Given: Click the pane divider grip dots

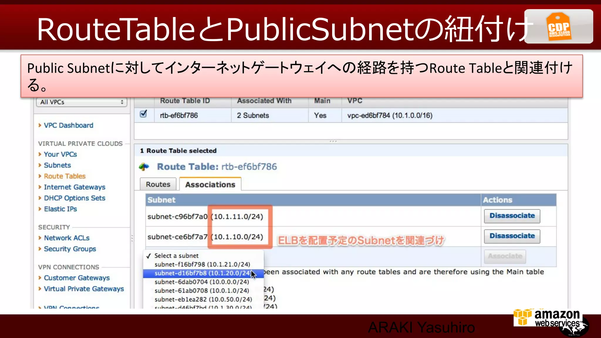Looking at the screenshot, I should click(x=333, y=141).
